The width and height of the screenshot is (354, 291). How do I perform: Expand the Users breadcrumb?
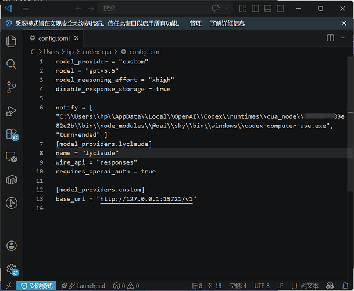pyautogui.click(x=51, y=52)
